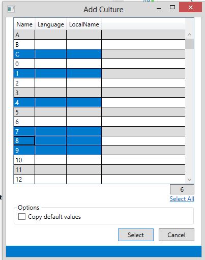205x260 pixels.
Task: Select row A in the grid
Action: click(x=99, y=35)
